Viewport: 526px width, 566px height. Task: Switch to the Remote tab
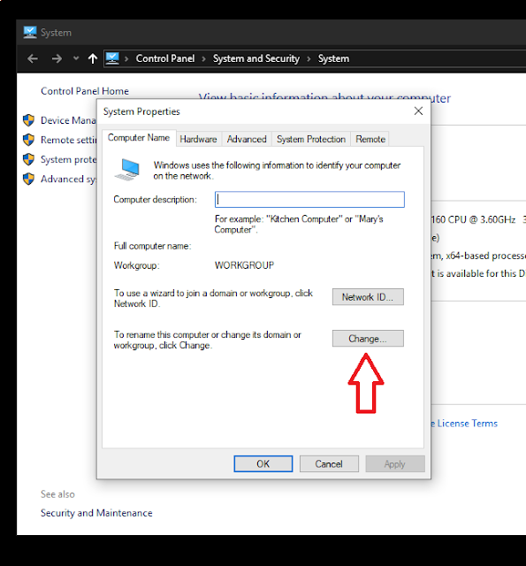click(370, 139)
